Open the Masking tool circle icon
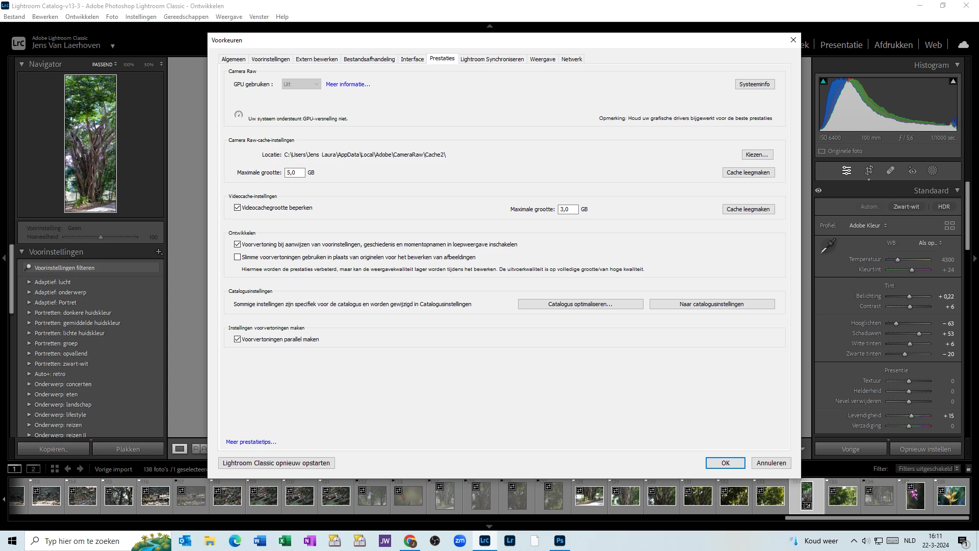Screen dimensions: 979x551 (932, 170)
